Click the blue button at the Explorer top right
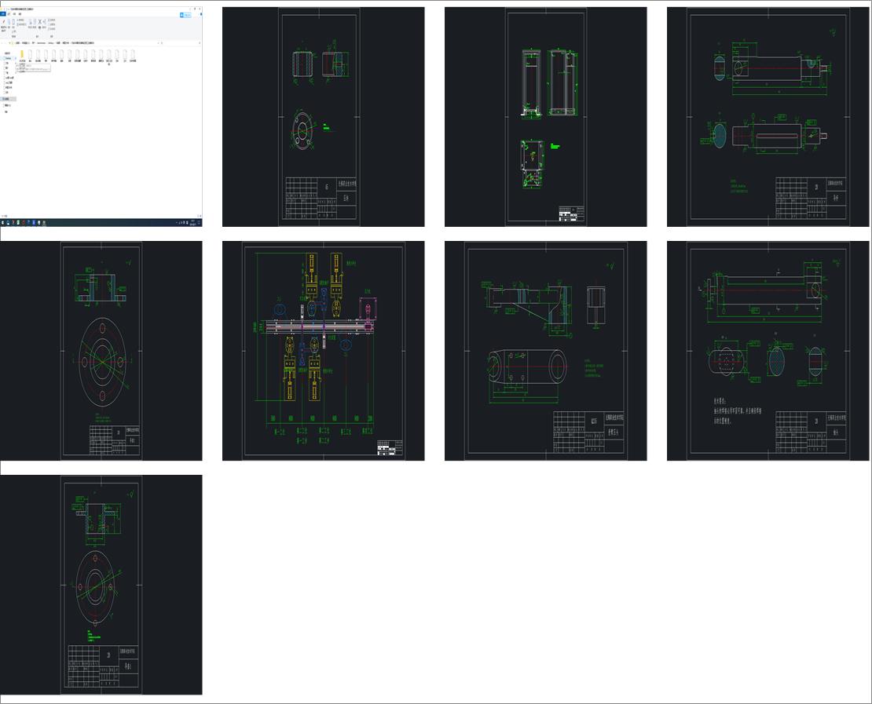The width and height of the screenshot is (872, 704). (x=185, y=15)
